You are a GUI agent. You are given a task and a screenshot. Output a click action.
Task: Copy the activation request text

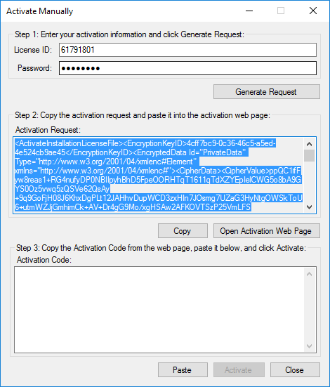click(x=183, y=231)
